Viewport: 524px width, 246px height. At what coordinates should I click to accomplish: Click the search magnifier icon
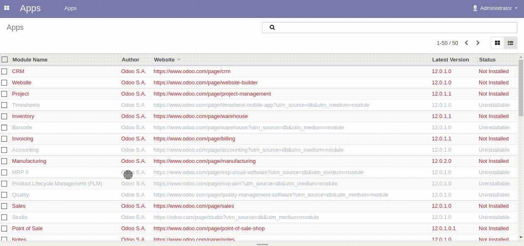272,27
